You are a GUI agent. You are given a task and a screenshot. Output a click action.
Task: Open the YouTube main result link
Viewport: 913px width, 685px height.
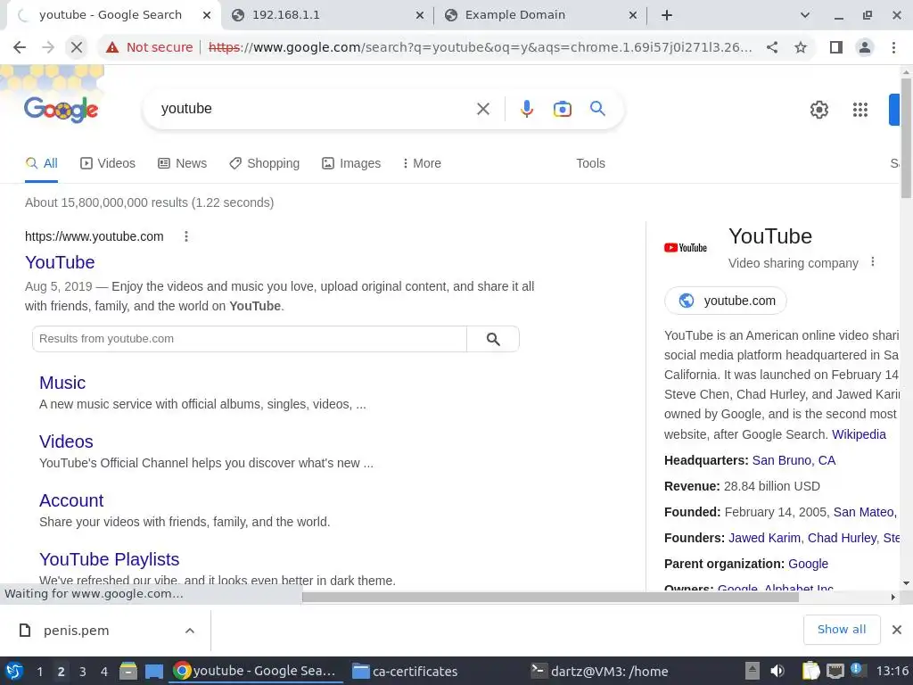point(60,262)
